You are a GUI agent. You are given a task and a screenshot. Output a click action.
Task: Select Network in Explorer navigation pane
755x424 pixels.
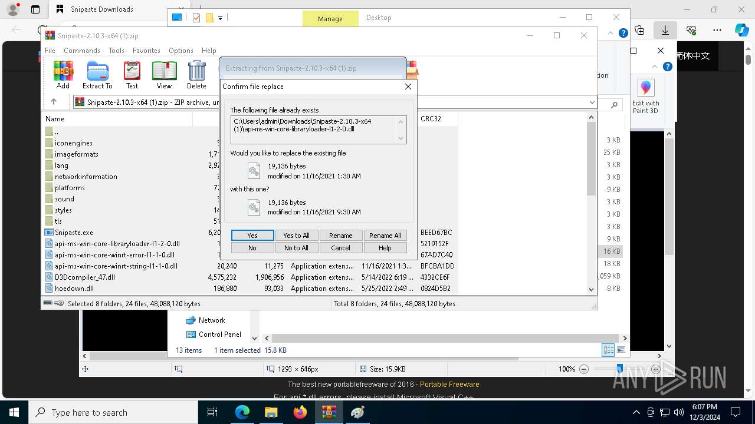pos(212,320)
